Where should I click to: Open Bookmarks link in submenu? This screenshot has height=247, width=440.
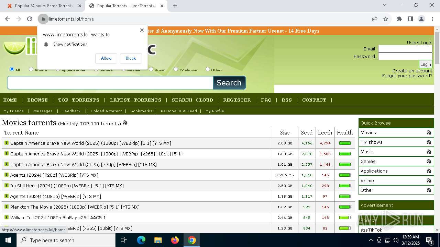pyautogui.click(x=141, y=111)
